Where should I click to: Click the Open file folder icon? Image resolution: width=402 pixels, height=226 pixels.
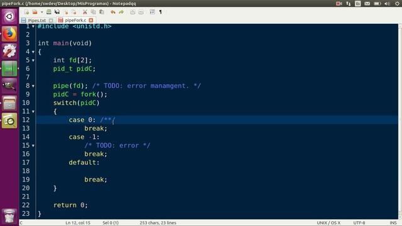35,12
